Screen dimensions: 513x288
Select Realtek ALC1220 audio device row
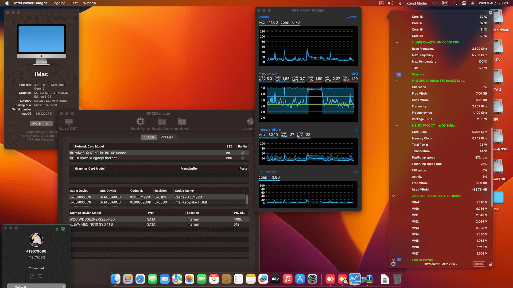pyautogui.click(x=157, y=197)
